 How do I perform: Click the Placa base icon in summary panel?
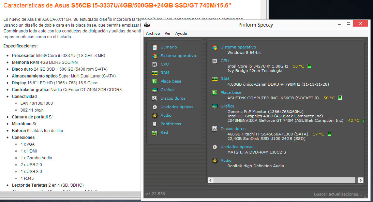(214, 92)
